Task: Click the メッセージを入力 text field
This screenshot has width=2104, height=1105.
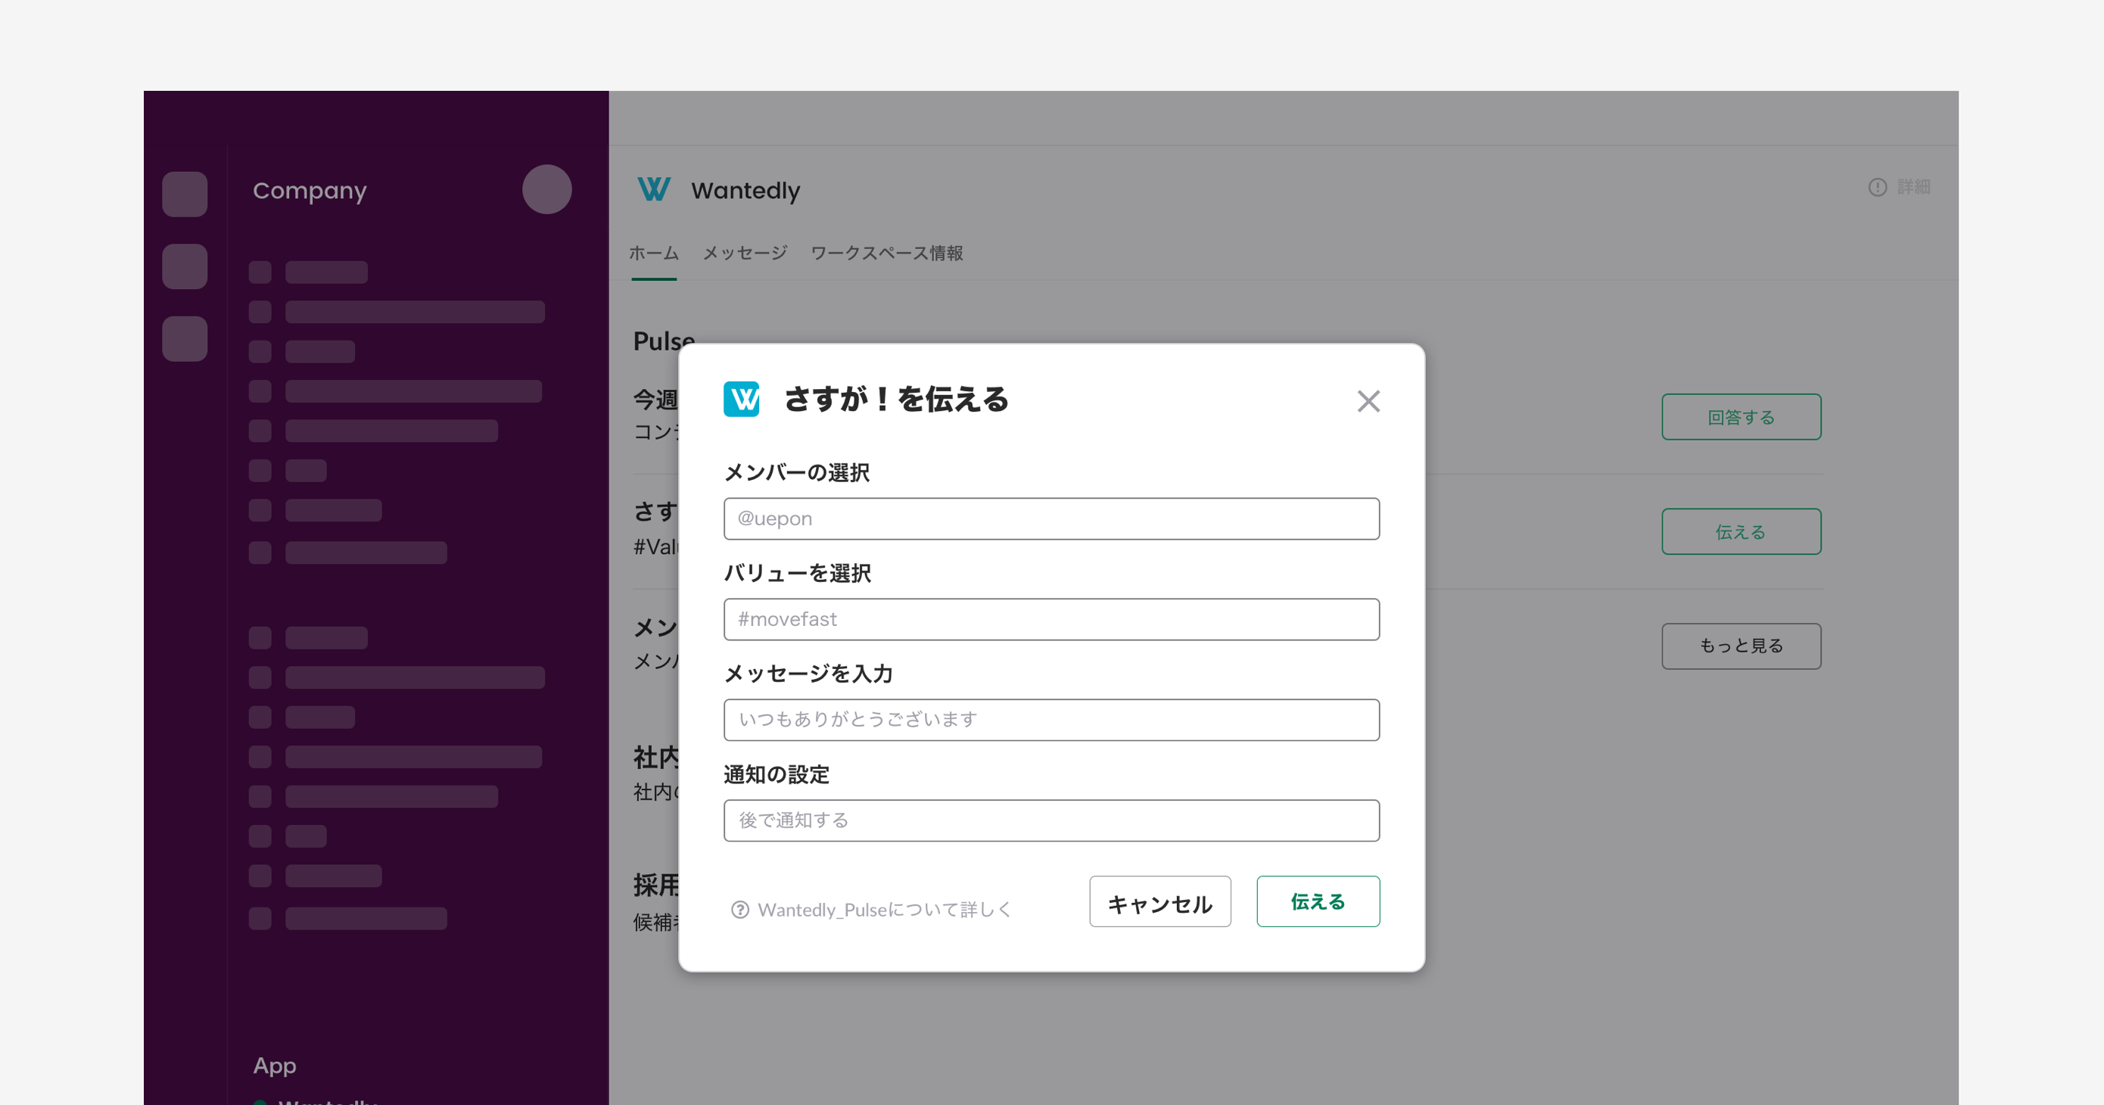Action: [x=1051, y=720]
